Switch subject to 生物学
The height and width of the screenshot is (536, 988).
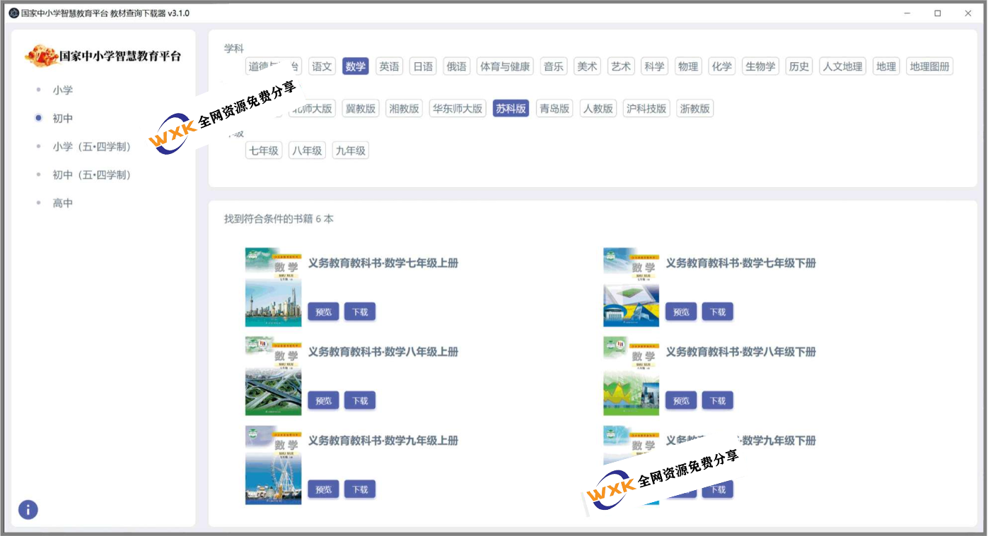pos(760,66)
